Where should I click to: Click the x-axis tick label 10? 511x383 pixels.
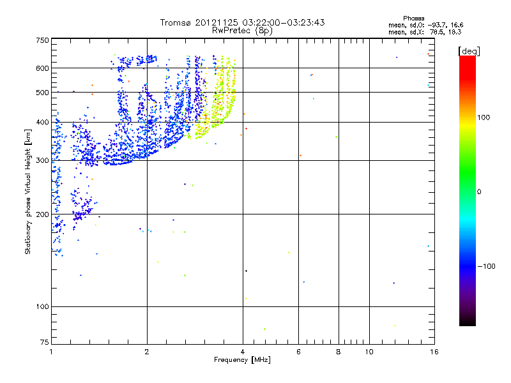click(x=369, y=352)
